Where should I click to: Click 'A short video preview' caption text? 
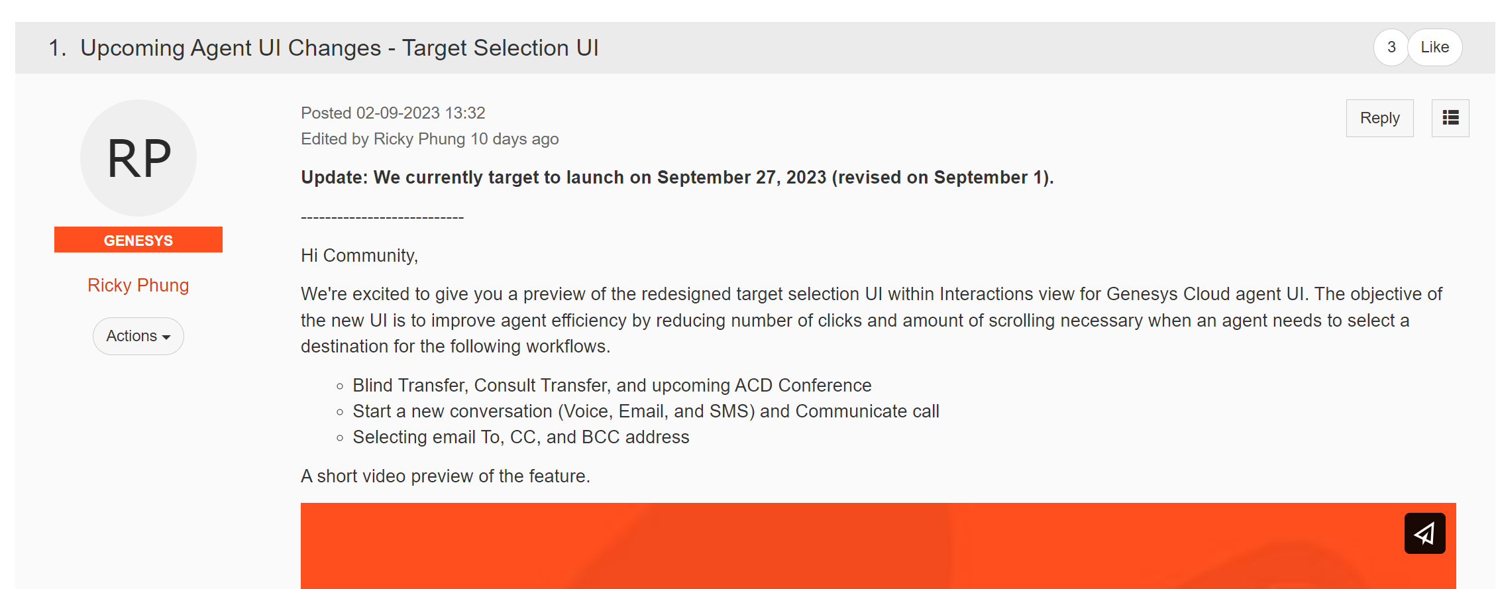pyautogui.click(x=445, y=476)
